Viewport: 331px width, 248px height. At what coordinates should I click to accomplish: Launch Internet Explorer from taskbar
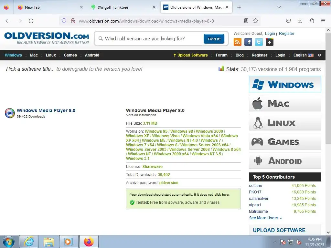pyautogui.click(x=29, y=242)
